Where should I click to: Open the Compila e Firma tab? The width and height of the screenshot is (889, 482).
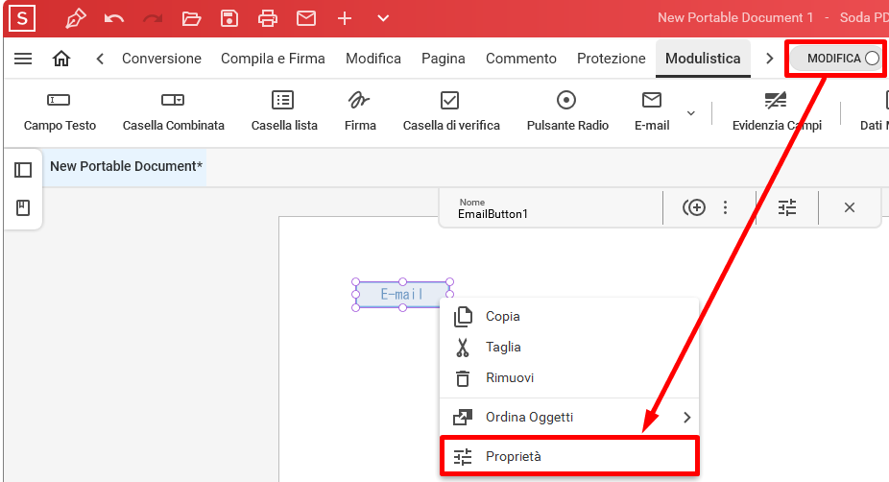(x=273, y=59)
